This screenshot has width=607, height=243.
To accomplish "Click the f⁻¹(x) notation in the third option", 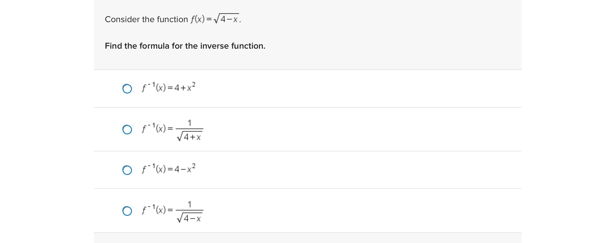I will (x=154, y=169).
